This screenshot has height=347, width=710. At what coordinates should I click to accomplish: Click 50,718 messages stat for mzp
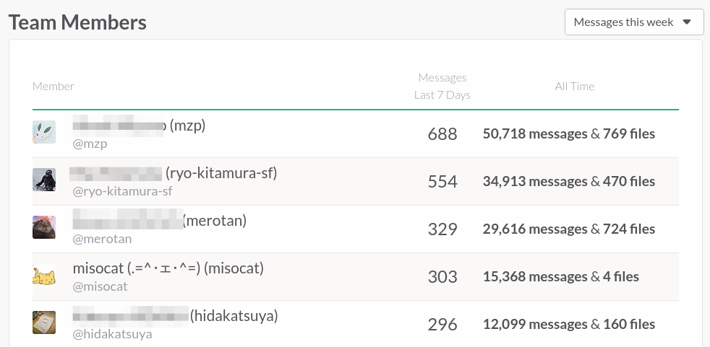click(535, 134)
